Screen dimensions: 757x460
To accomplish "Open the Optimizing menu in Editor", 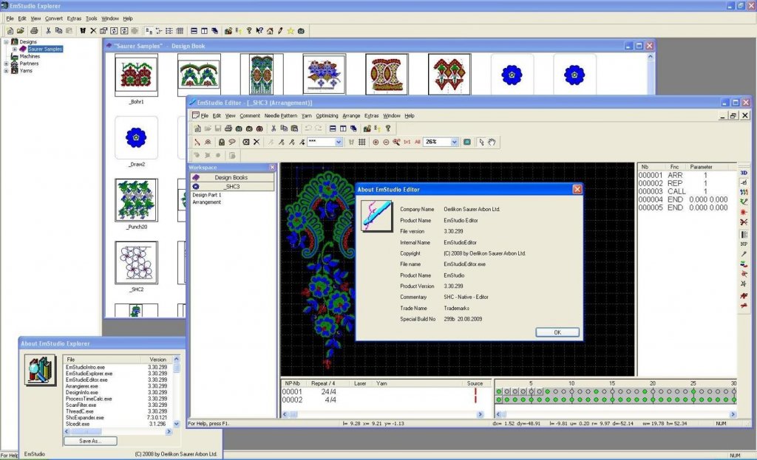I will click(x=327, y=116).
